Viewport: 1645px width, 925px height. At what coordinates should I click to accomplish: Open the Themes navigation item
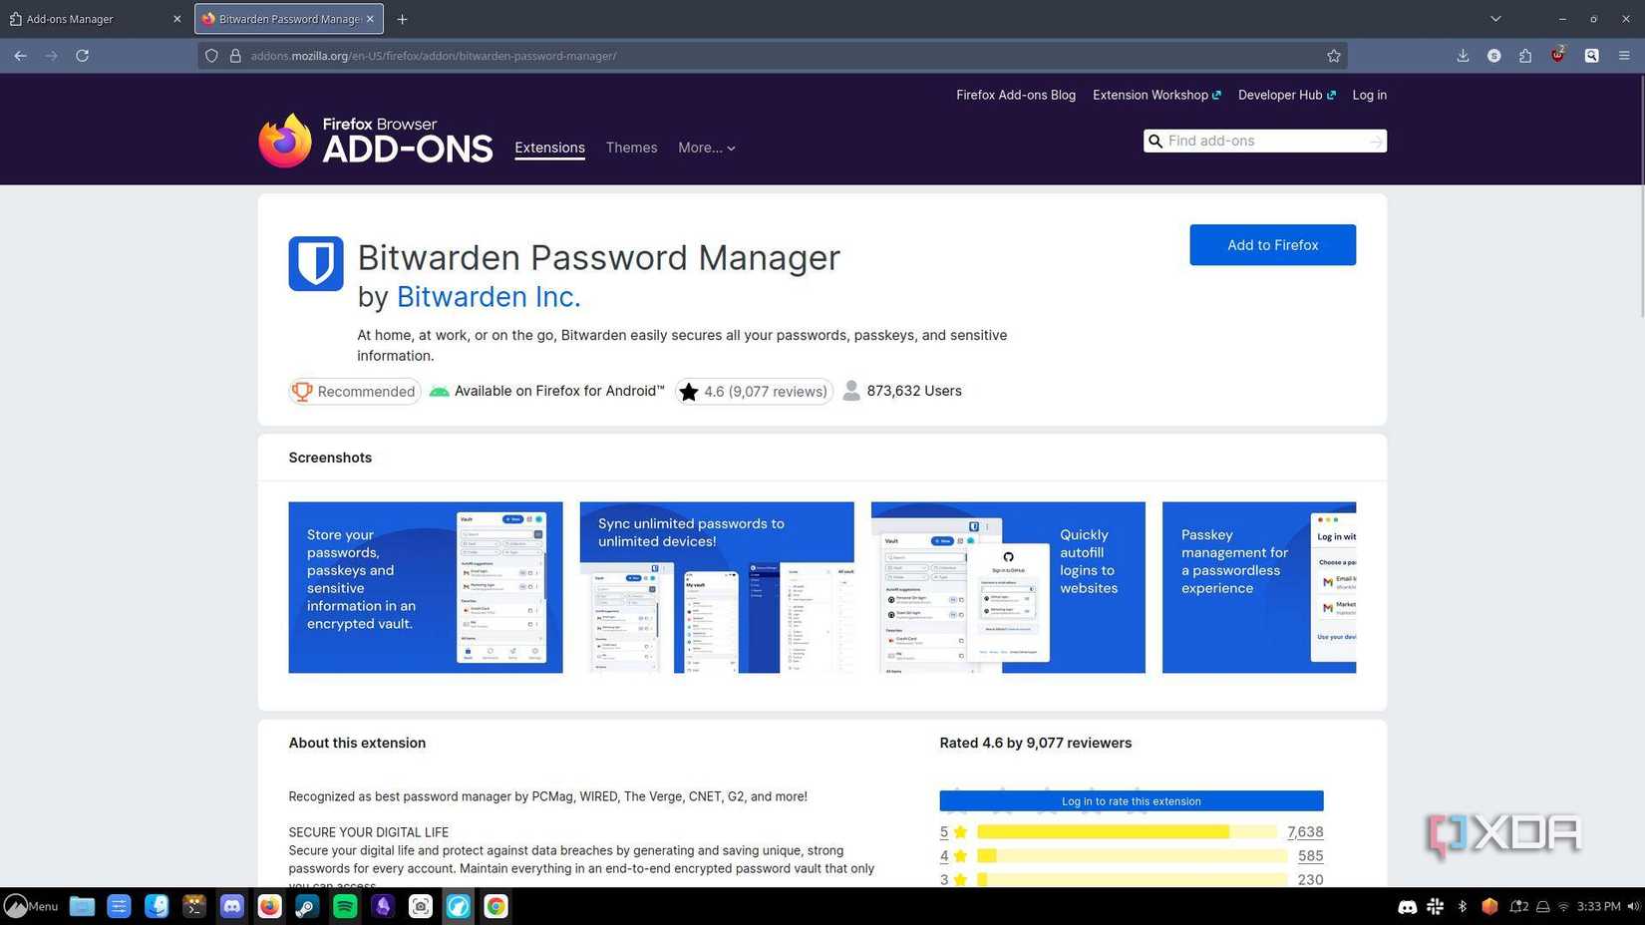631,148
